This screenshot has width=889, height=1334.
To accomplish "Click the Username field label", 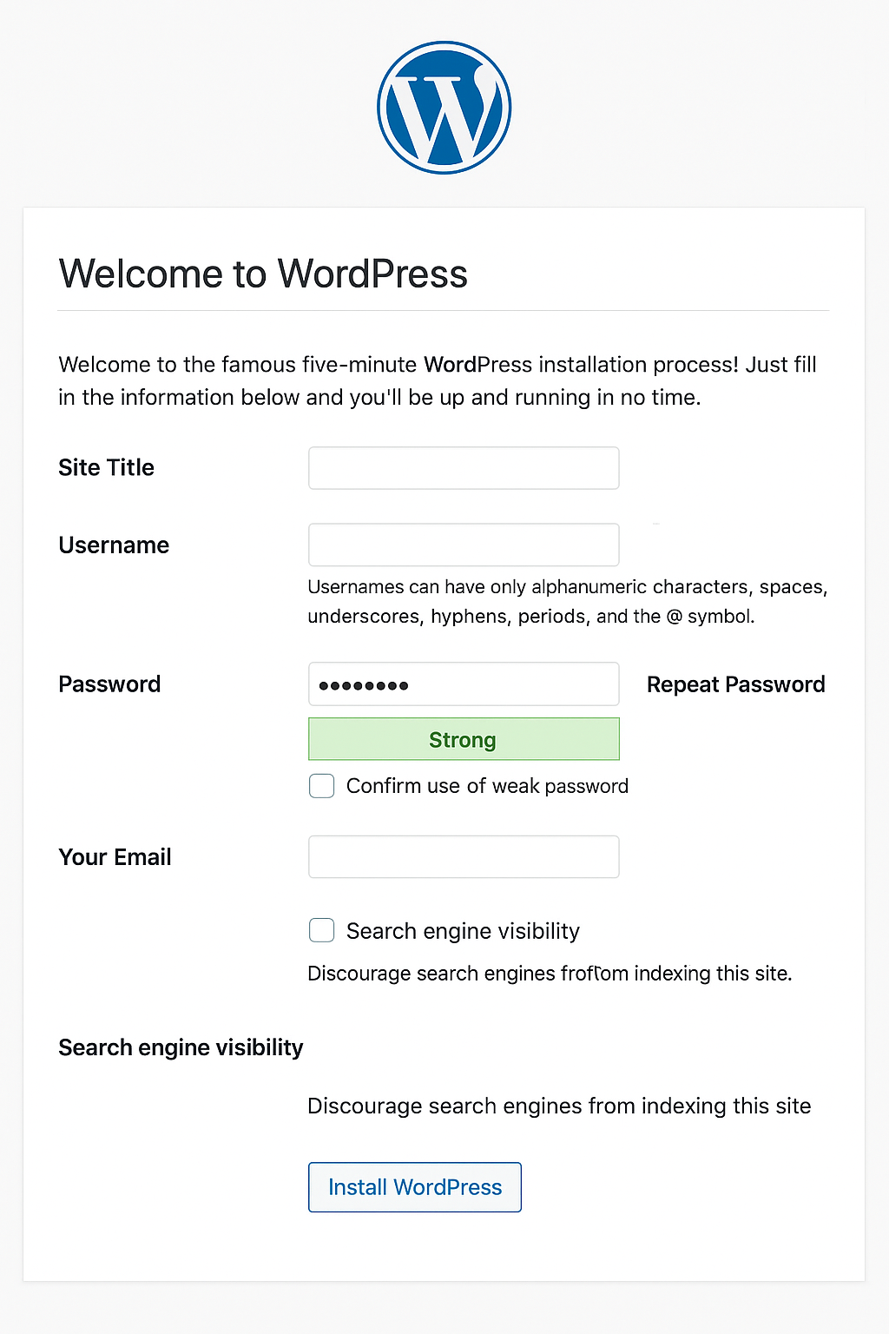I will (x=114, y=545).
